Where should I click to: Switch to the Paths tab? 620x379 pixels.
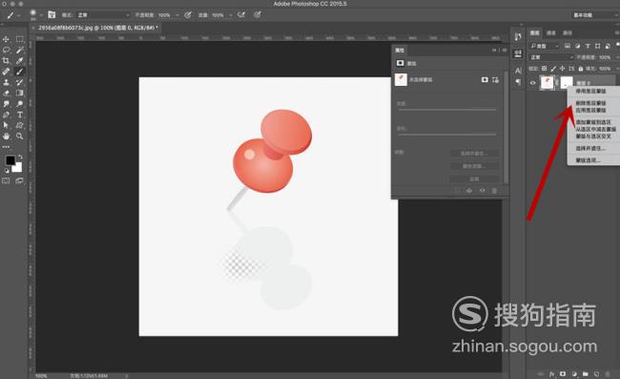[x=567, y=32]
